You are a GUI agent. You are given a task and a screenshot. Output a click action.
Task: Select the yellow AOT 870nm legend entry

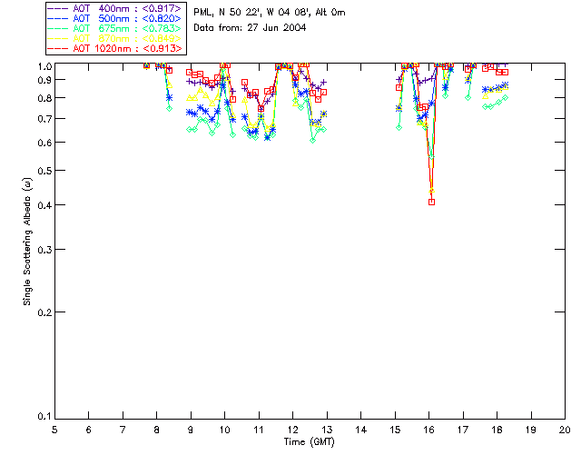[x=115, y=38]
